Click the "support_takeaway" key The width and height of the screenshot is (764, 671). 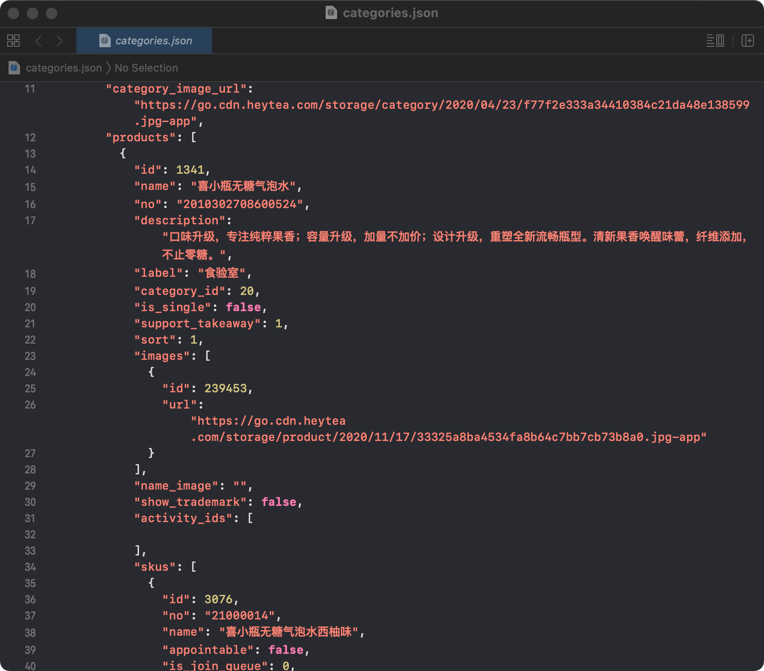point(197,324)
